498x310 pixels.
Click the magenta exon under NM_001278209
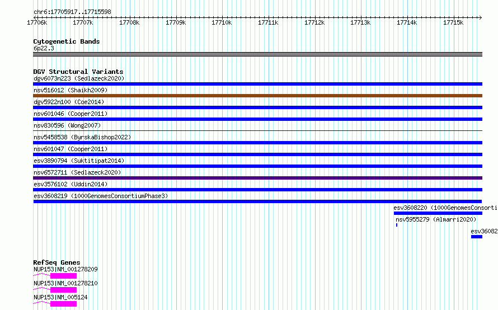pos(64,276)
